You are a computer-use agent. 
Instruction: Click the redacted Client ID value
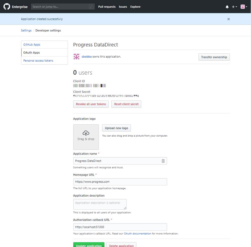pos(90,86)
